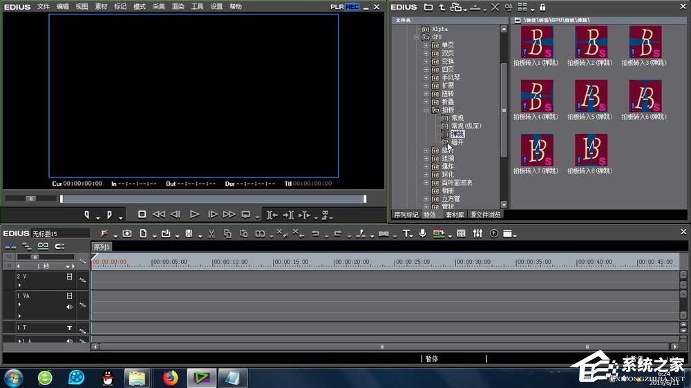Switch to the 素材库 tab
The width and height of the screenshot is (691, 388).
(x=454, y=215)
